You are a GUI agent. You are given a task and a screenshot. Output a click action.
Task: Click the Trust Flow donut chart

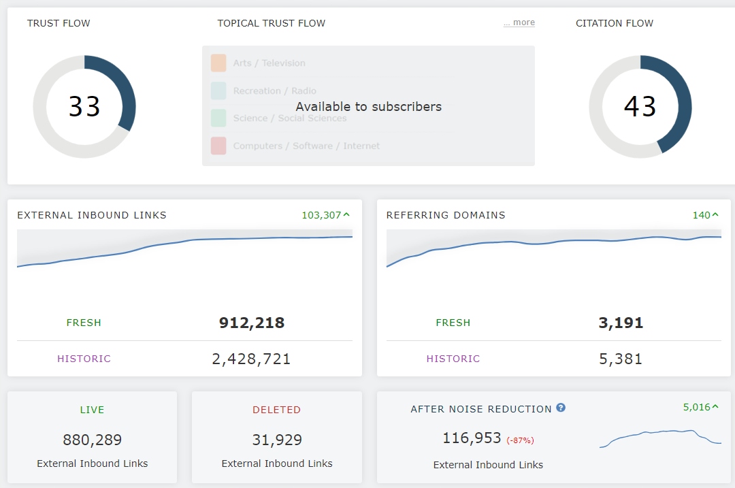coord(84,107)
